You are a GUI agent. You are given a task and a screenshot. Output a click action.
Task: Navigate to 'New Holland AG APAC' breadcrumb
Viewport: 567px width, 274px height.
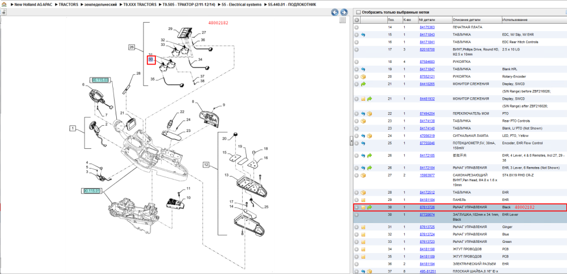point(33,5)
